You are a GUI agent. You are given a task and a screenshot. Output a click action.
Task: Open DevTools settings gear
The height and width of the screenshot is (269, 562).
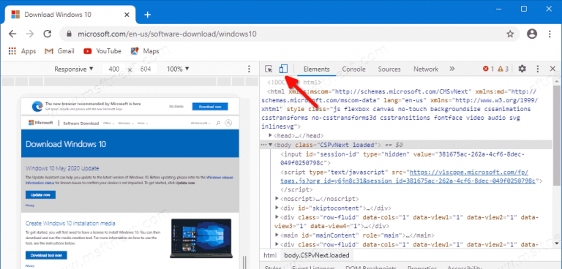click(x=522, y=69)
